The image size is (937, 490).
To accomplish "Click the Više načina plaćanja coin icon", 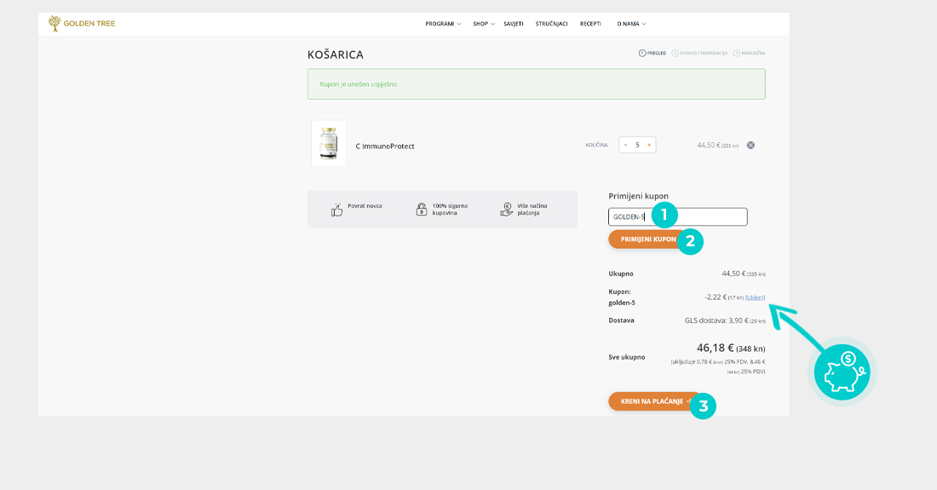I will (x=507, y=210).
